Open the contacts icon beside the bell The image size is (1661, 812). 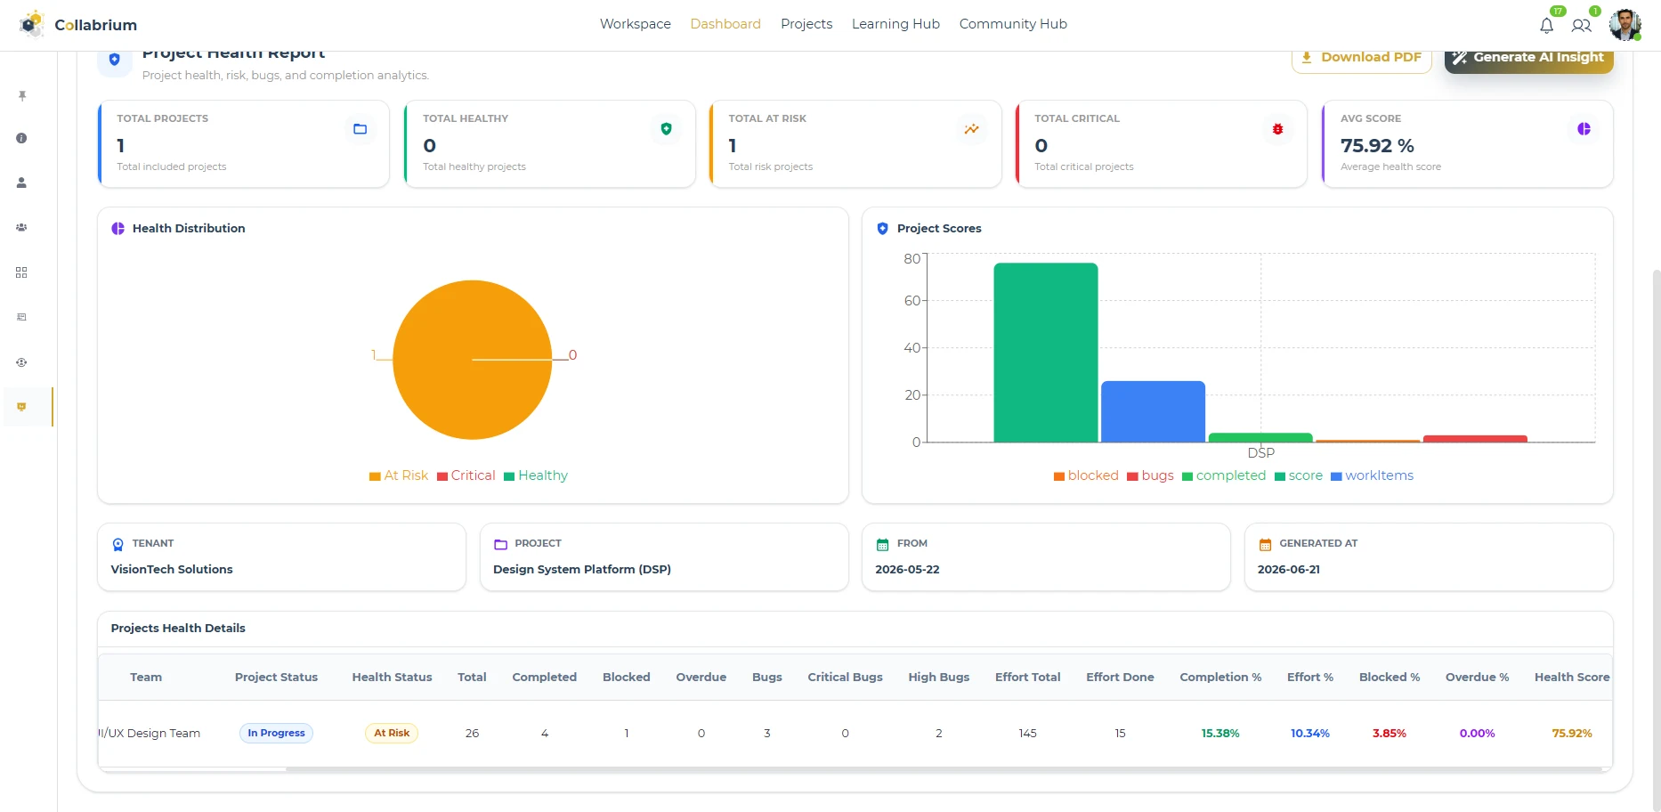click(1582, 26)
